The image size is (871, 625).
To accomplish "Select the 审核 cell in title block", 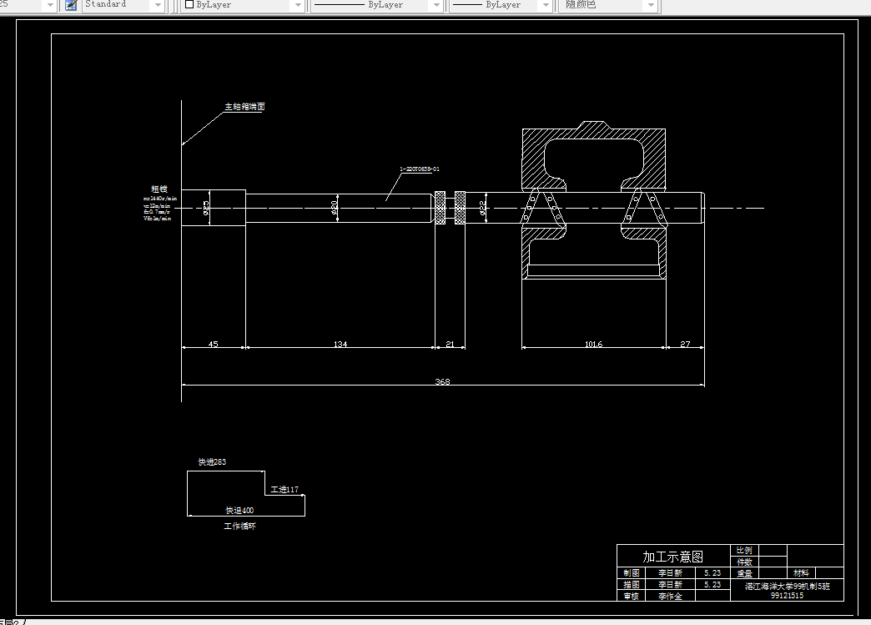I will pyautogui.click(x=631, y=596).
